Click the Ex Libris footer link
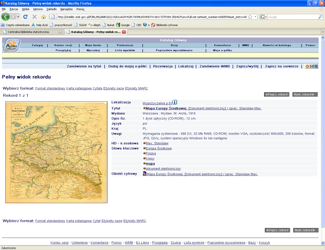The width and height of the screenshot is (325, 250). (142, 243)
